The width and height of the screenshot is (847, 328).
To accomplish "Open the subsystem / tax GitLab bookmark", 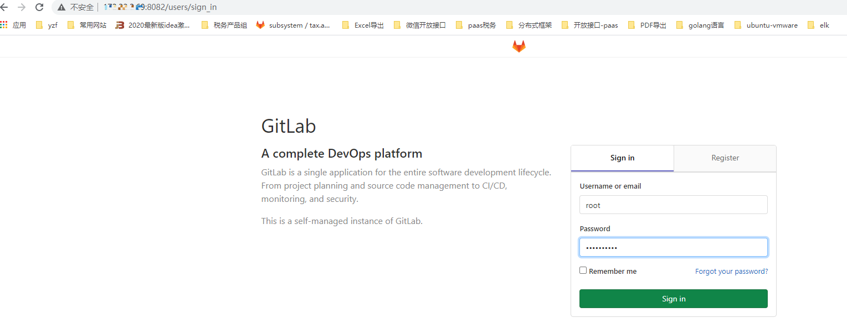I will 293,25.
